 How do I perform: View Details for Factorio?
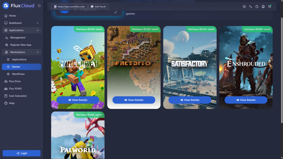(x=134, y=100)
